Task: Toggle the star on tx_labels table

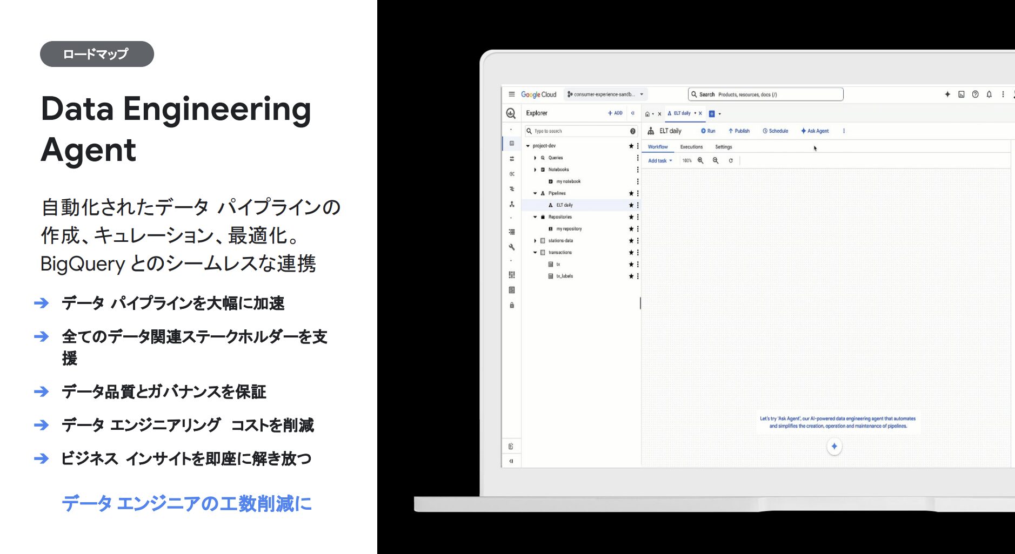Action: (x=631, y=276)
